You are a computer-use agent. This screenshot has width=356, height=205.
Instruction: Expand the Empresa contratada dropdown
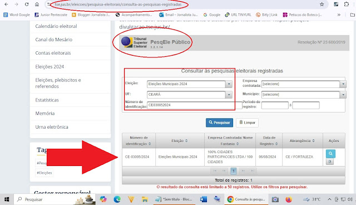pyautogui.click(x=343, y=84)
